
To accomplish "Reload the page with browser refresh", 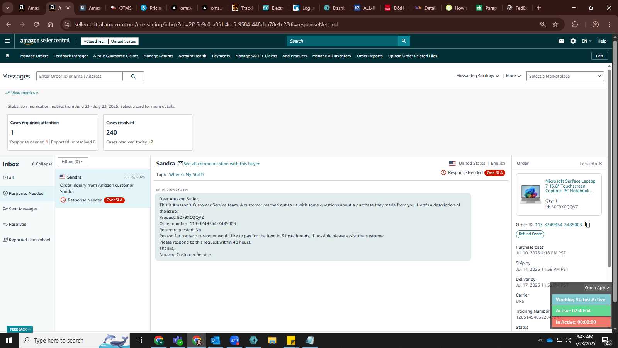I will tap(36, 24).
